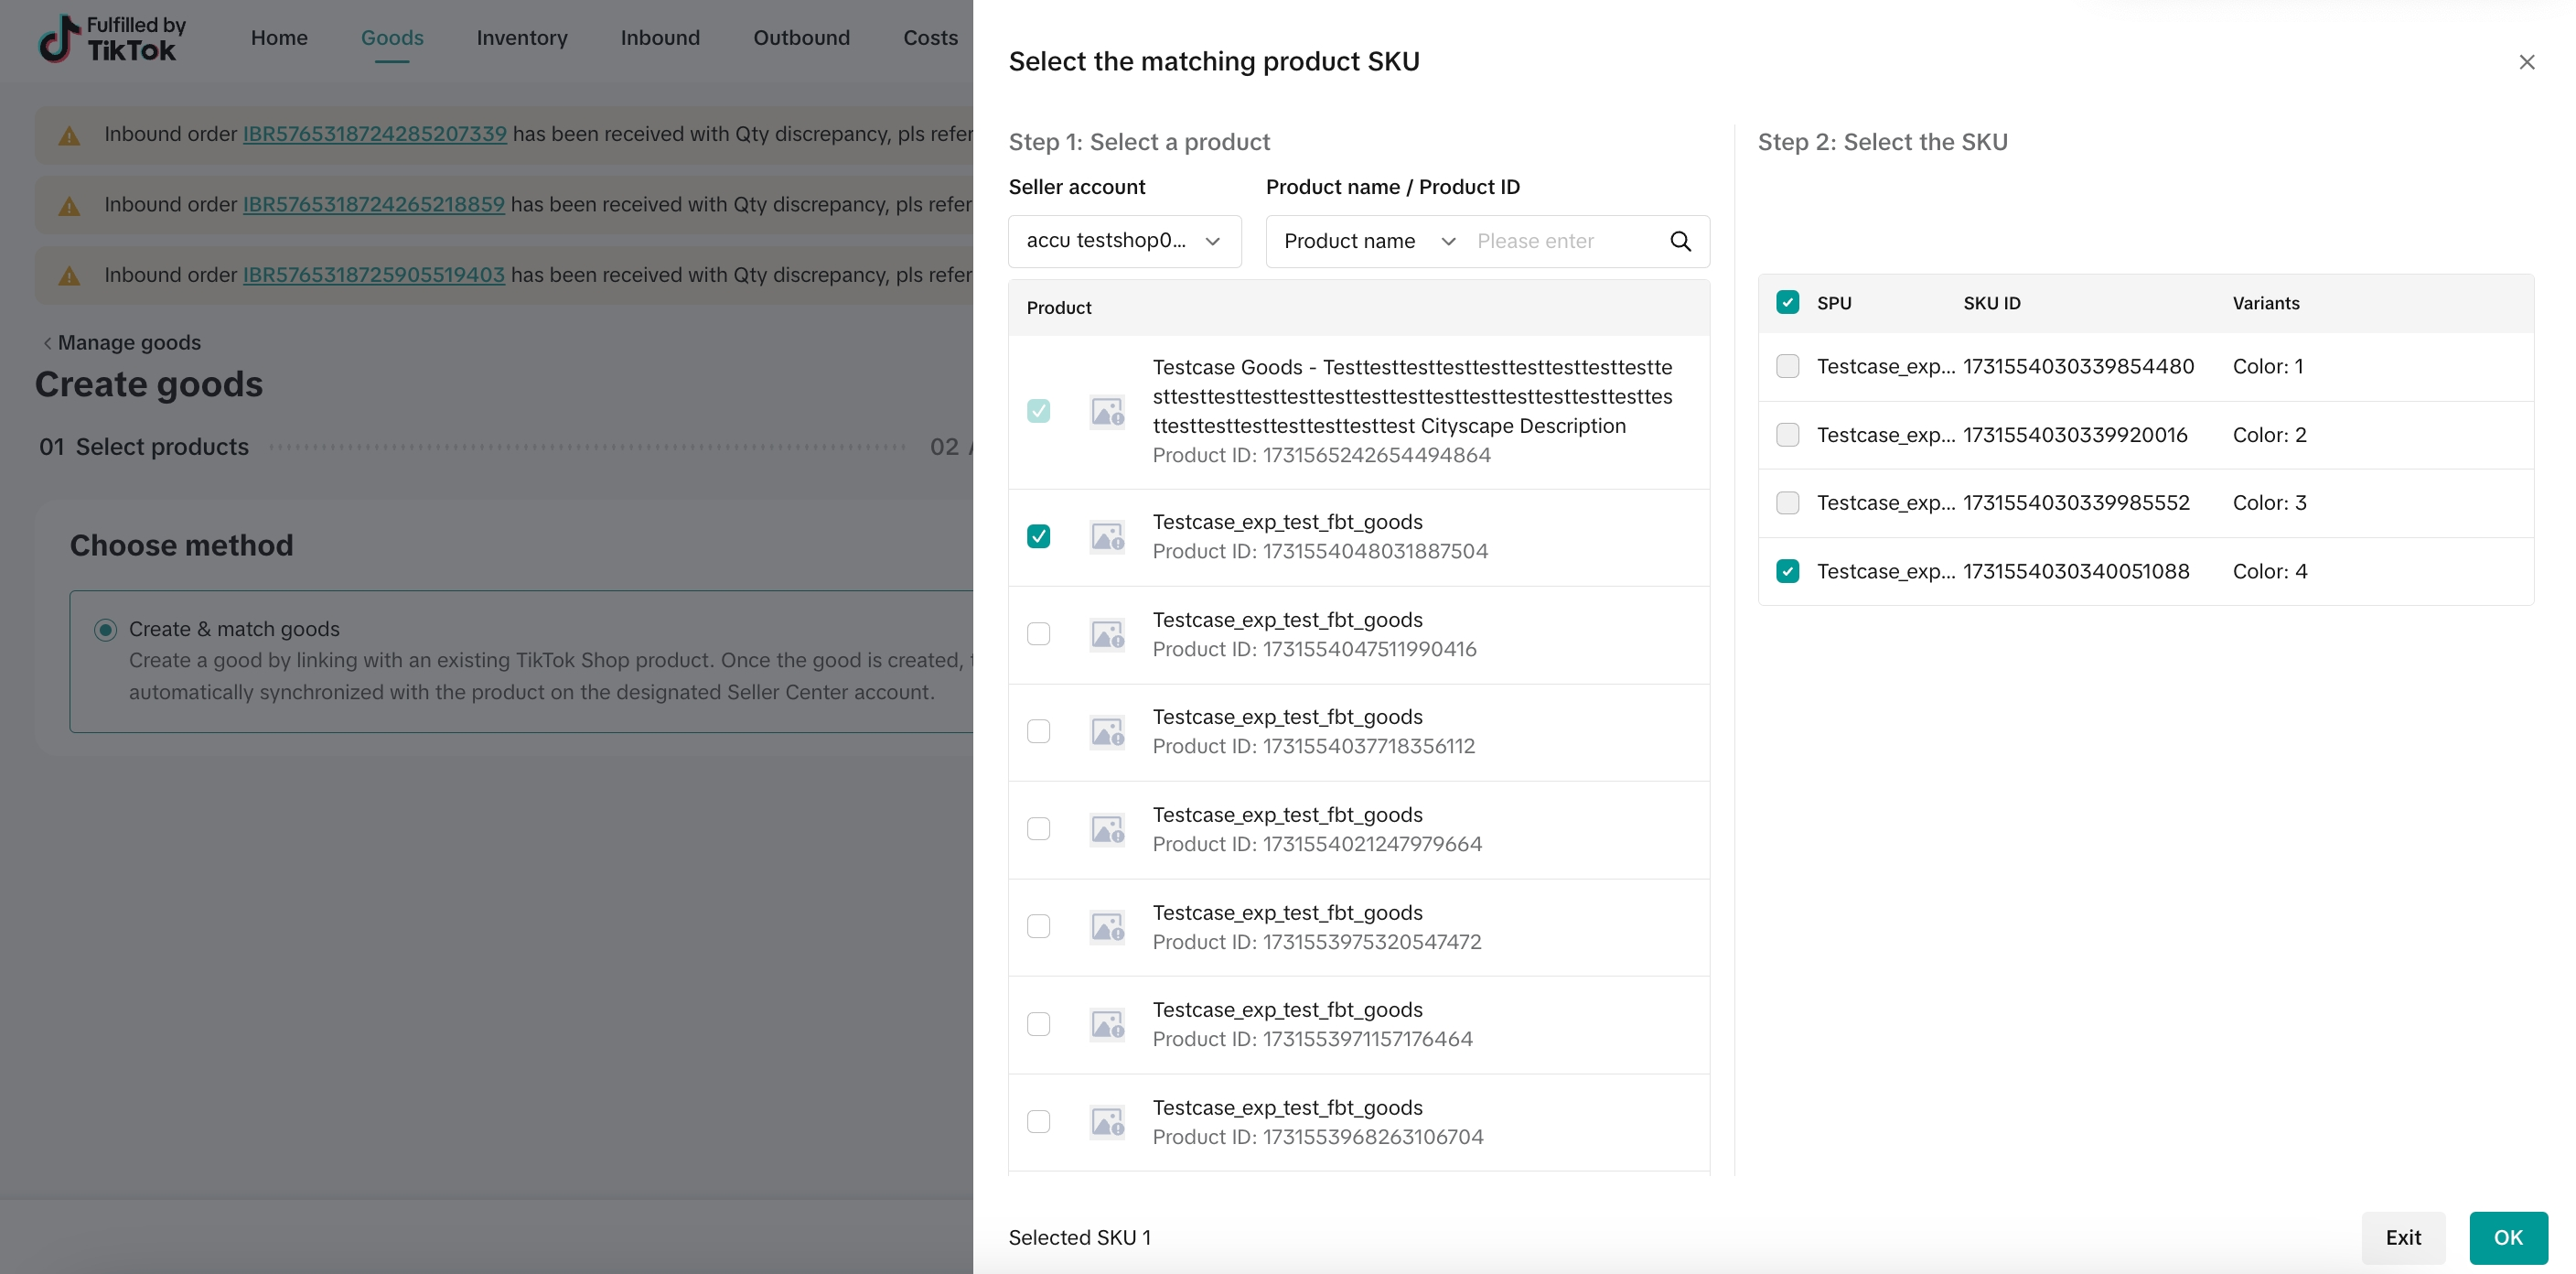Click the TikTok logo icon
The height and width of the screenshot is (1274, 2576).
pyautogui.click(x=59, y=38)
